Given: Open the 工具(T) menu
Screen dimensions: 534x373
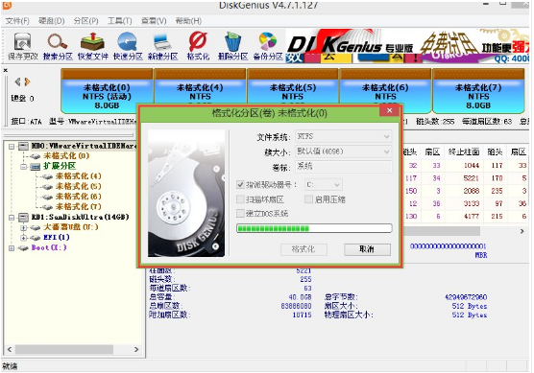Looking at the screenshot, I should [x=119, y=21].
